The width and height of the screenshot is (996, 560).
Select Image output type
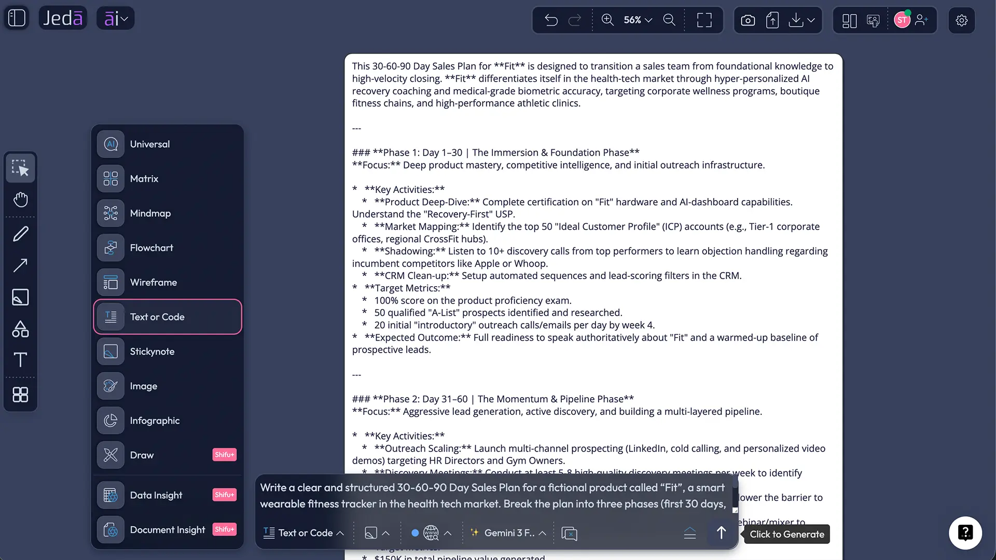(168, 386)
